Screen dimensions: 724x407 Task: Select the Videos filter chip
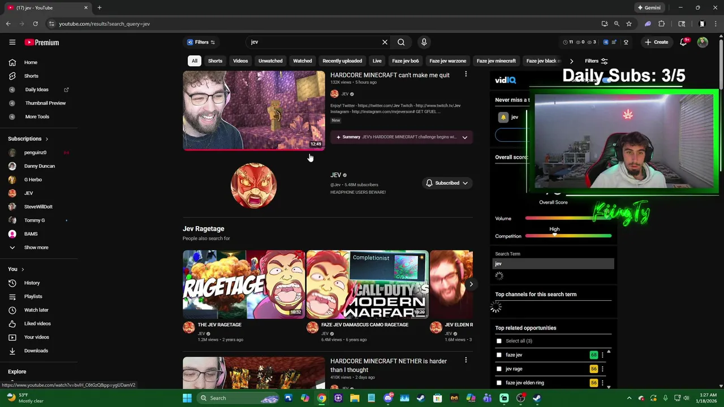(240, 61)
